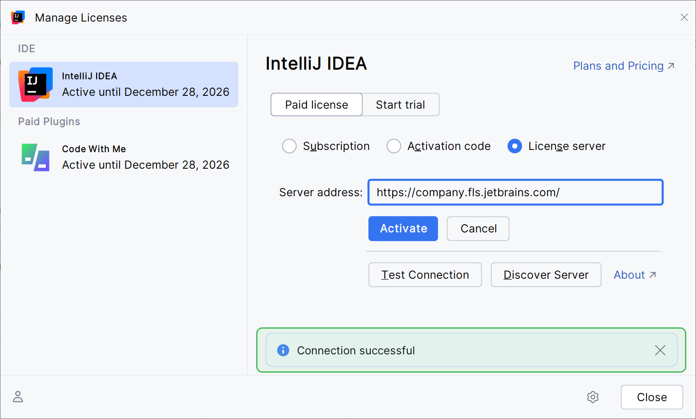Viewport: 696px width, 419px height.
Task: Click the Discover Server button
Action: coord(546,275)
